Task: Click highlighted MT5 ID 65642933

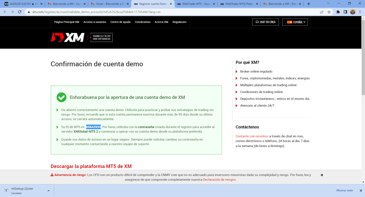Action: (93, 127)
